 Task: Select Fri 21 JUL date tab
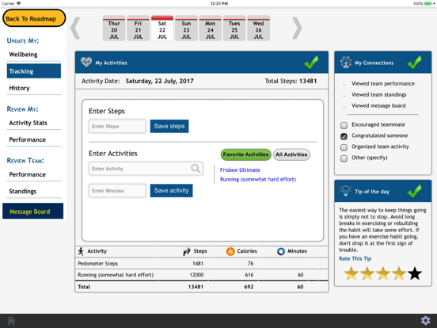click(x=138, y=29)
